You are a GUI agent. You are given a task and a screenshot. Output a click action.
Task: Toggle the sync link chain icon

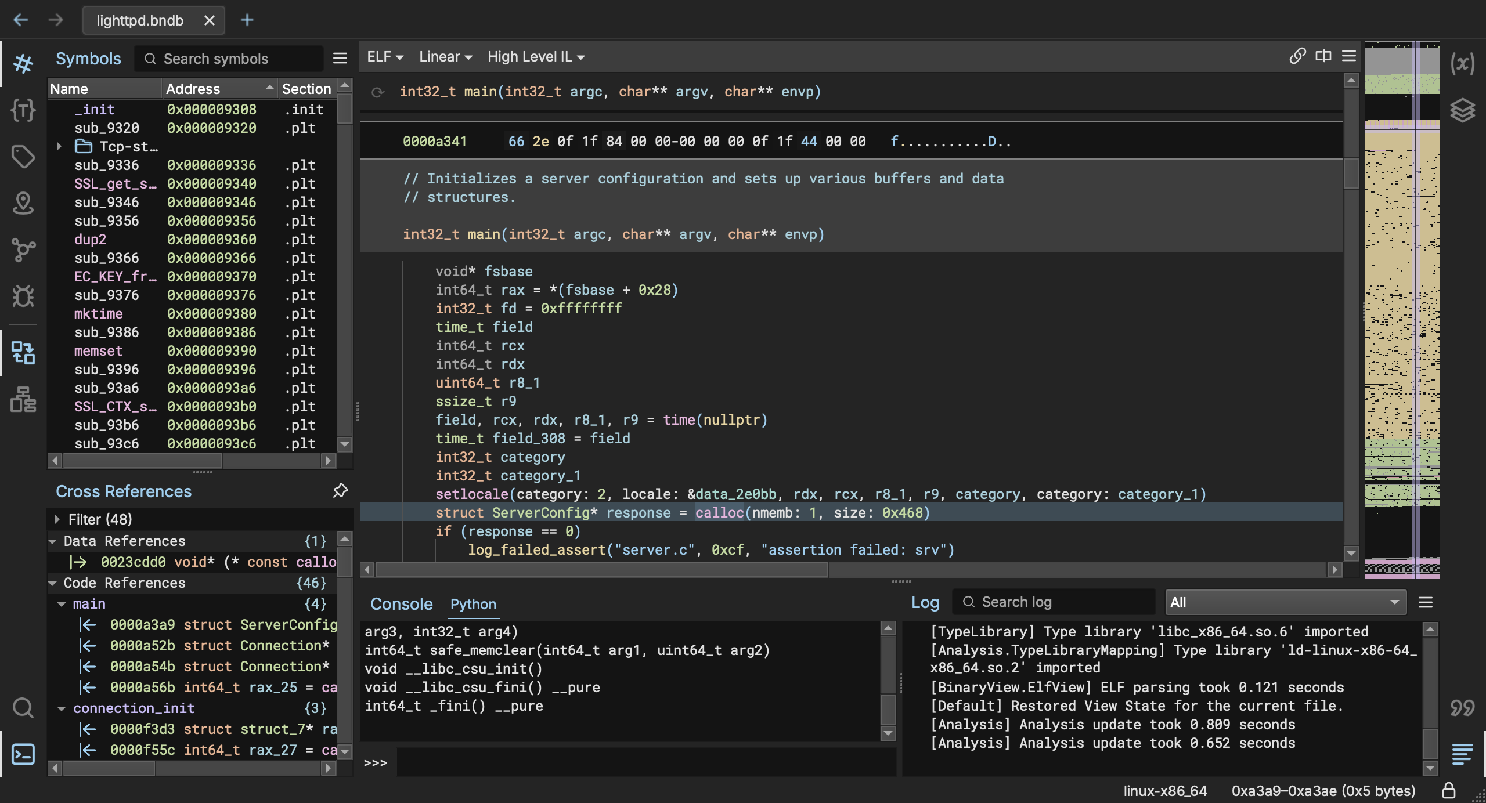(1297, 56)
